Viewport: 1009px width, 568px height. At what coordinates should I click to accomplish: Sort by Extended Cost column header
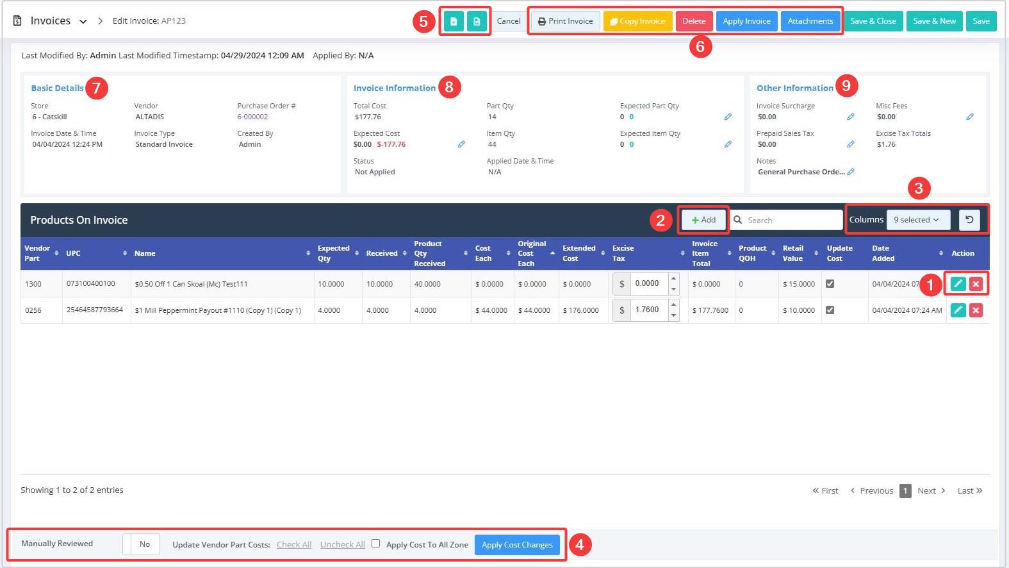pyautogui.click(x=583, y=253)
